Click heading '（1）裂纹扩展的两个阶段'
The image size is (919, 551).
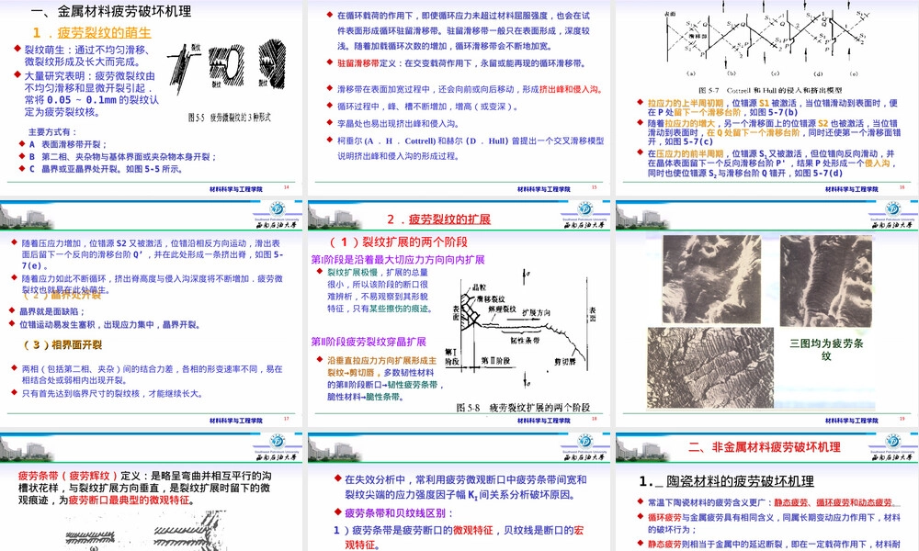pos(398,242)
